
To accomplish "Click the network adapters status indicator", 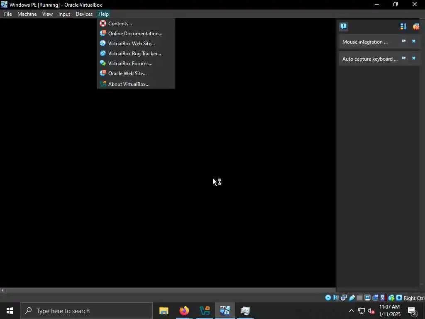I will (344, 298).
